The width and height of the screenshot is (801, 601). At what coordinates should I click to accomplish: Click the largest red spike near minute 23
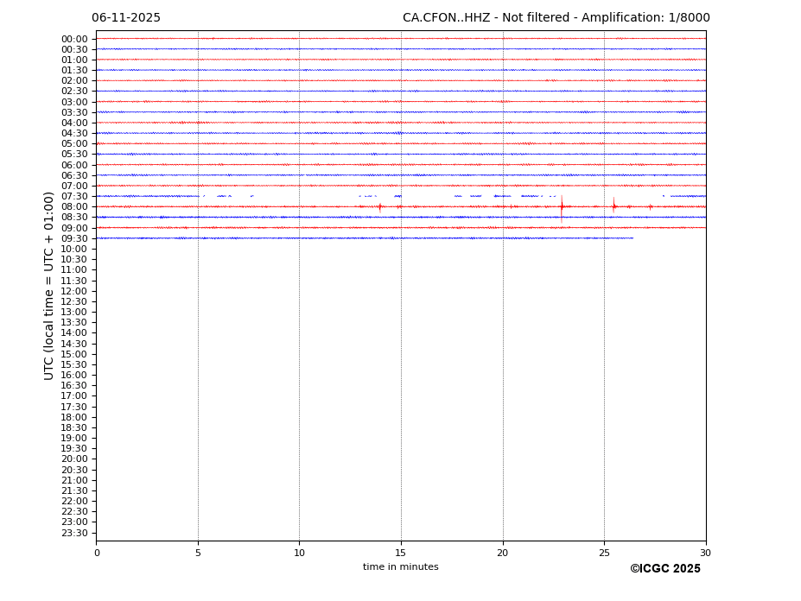coord(562,206)
